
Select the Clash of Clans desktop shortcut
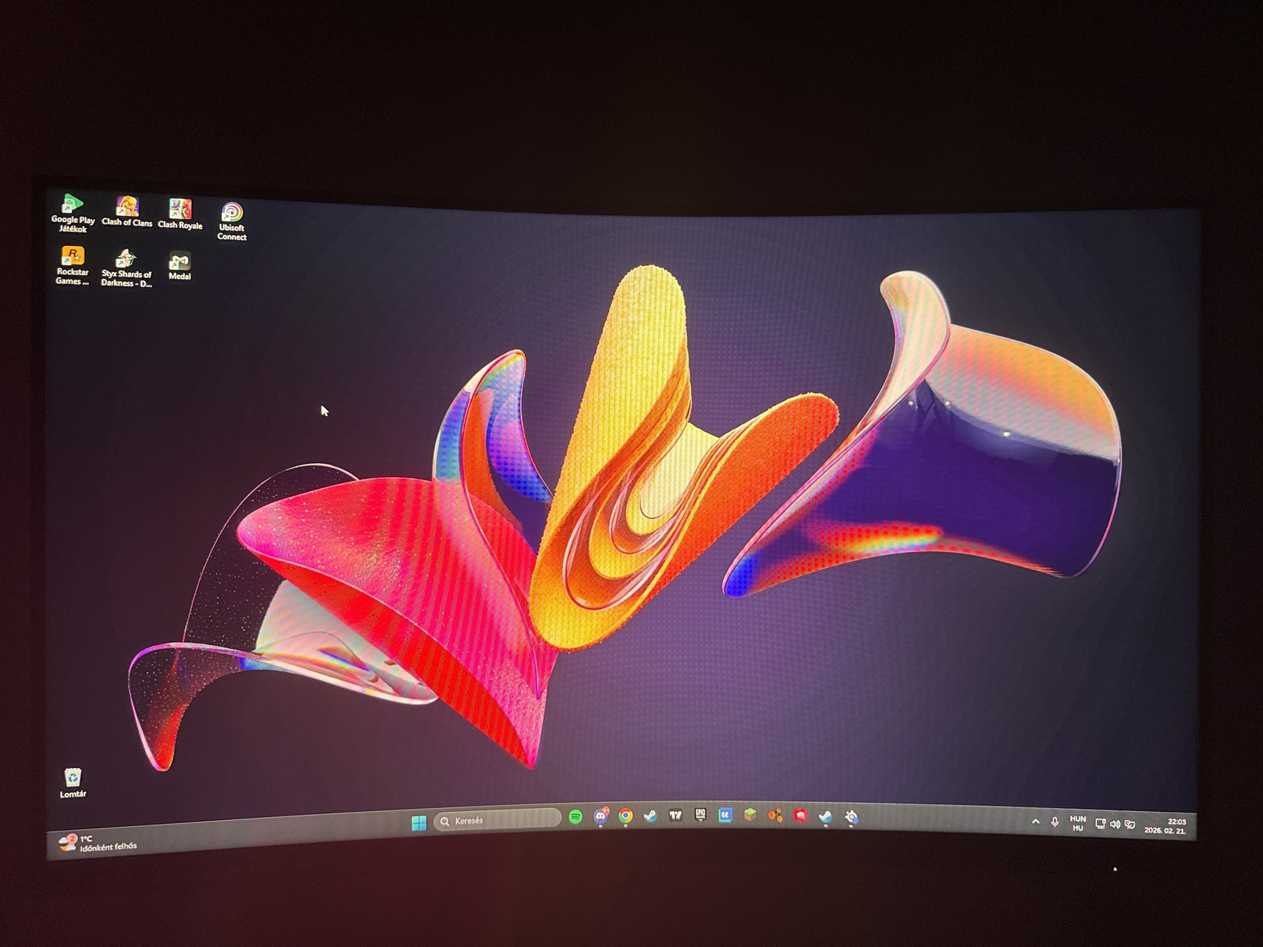tap(127, 211)
